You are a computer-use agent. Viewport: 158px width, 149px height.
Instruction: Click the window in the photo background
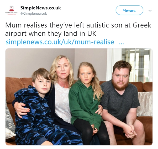click(x=136, y=64)
